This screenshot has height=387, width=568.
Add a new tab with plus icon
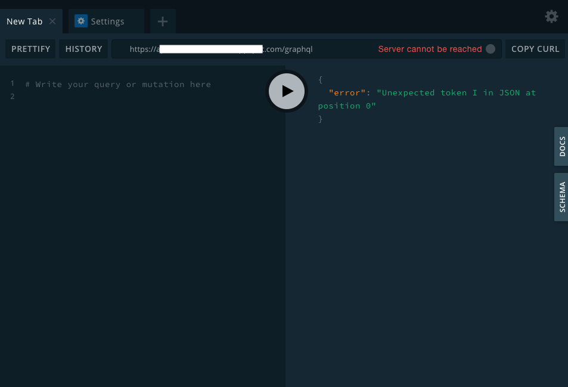pyautogui.click(x=163, y=21)
